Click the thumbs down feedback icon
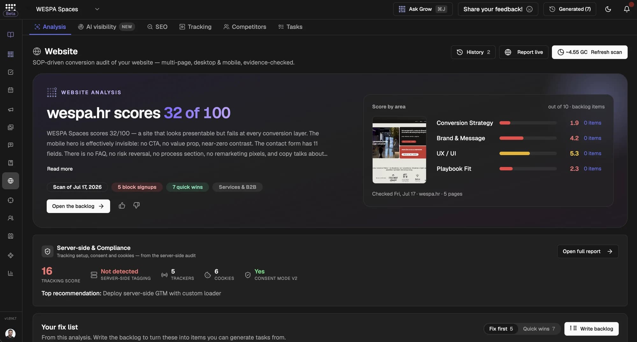The width and height of the screenshot is (637, 342). click(x=136, y=206)
